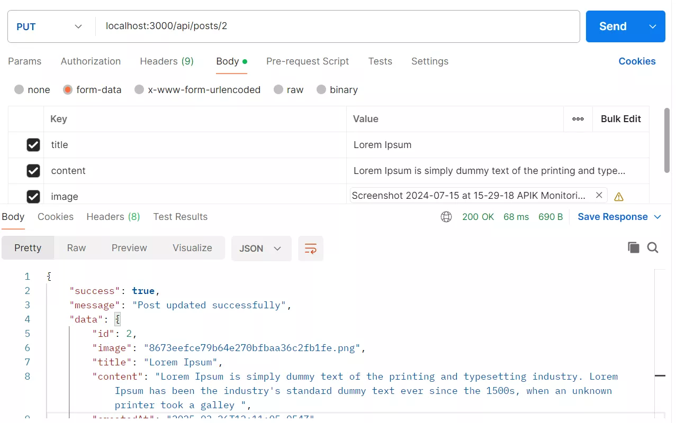Open the request Body tab
Image resolution: width=676 pixels, height=423 pixels.
[231, 61]
